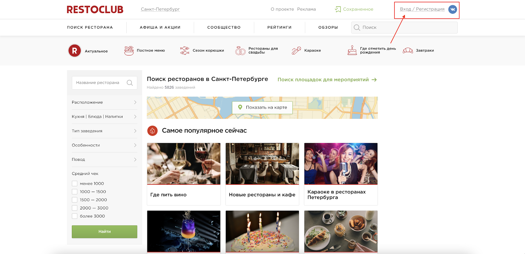Enable the более 3000 checkbox

pos(75,216)
